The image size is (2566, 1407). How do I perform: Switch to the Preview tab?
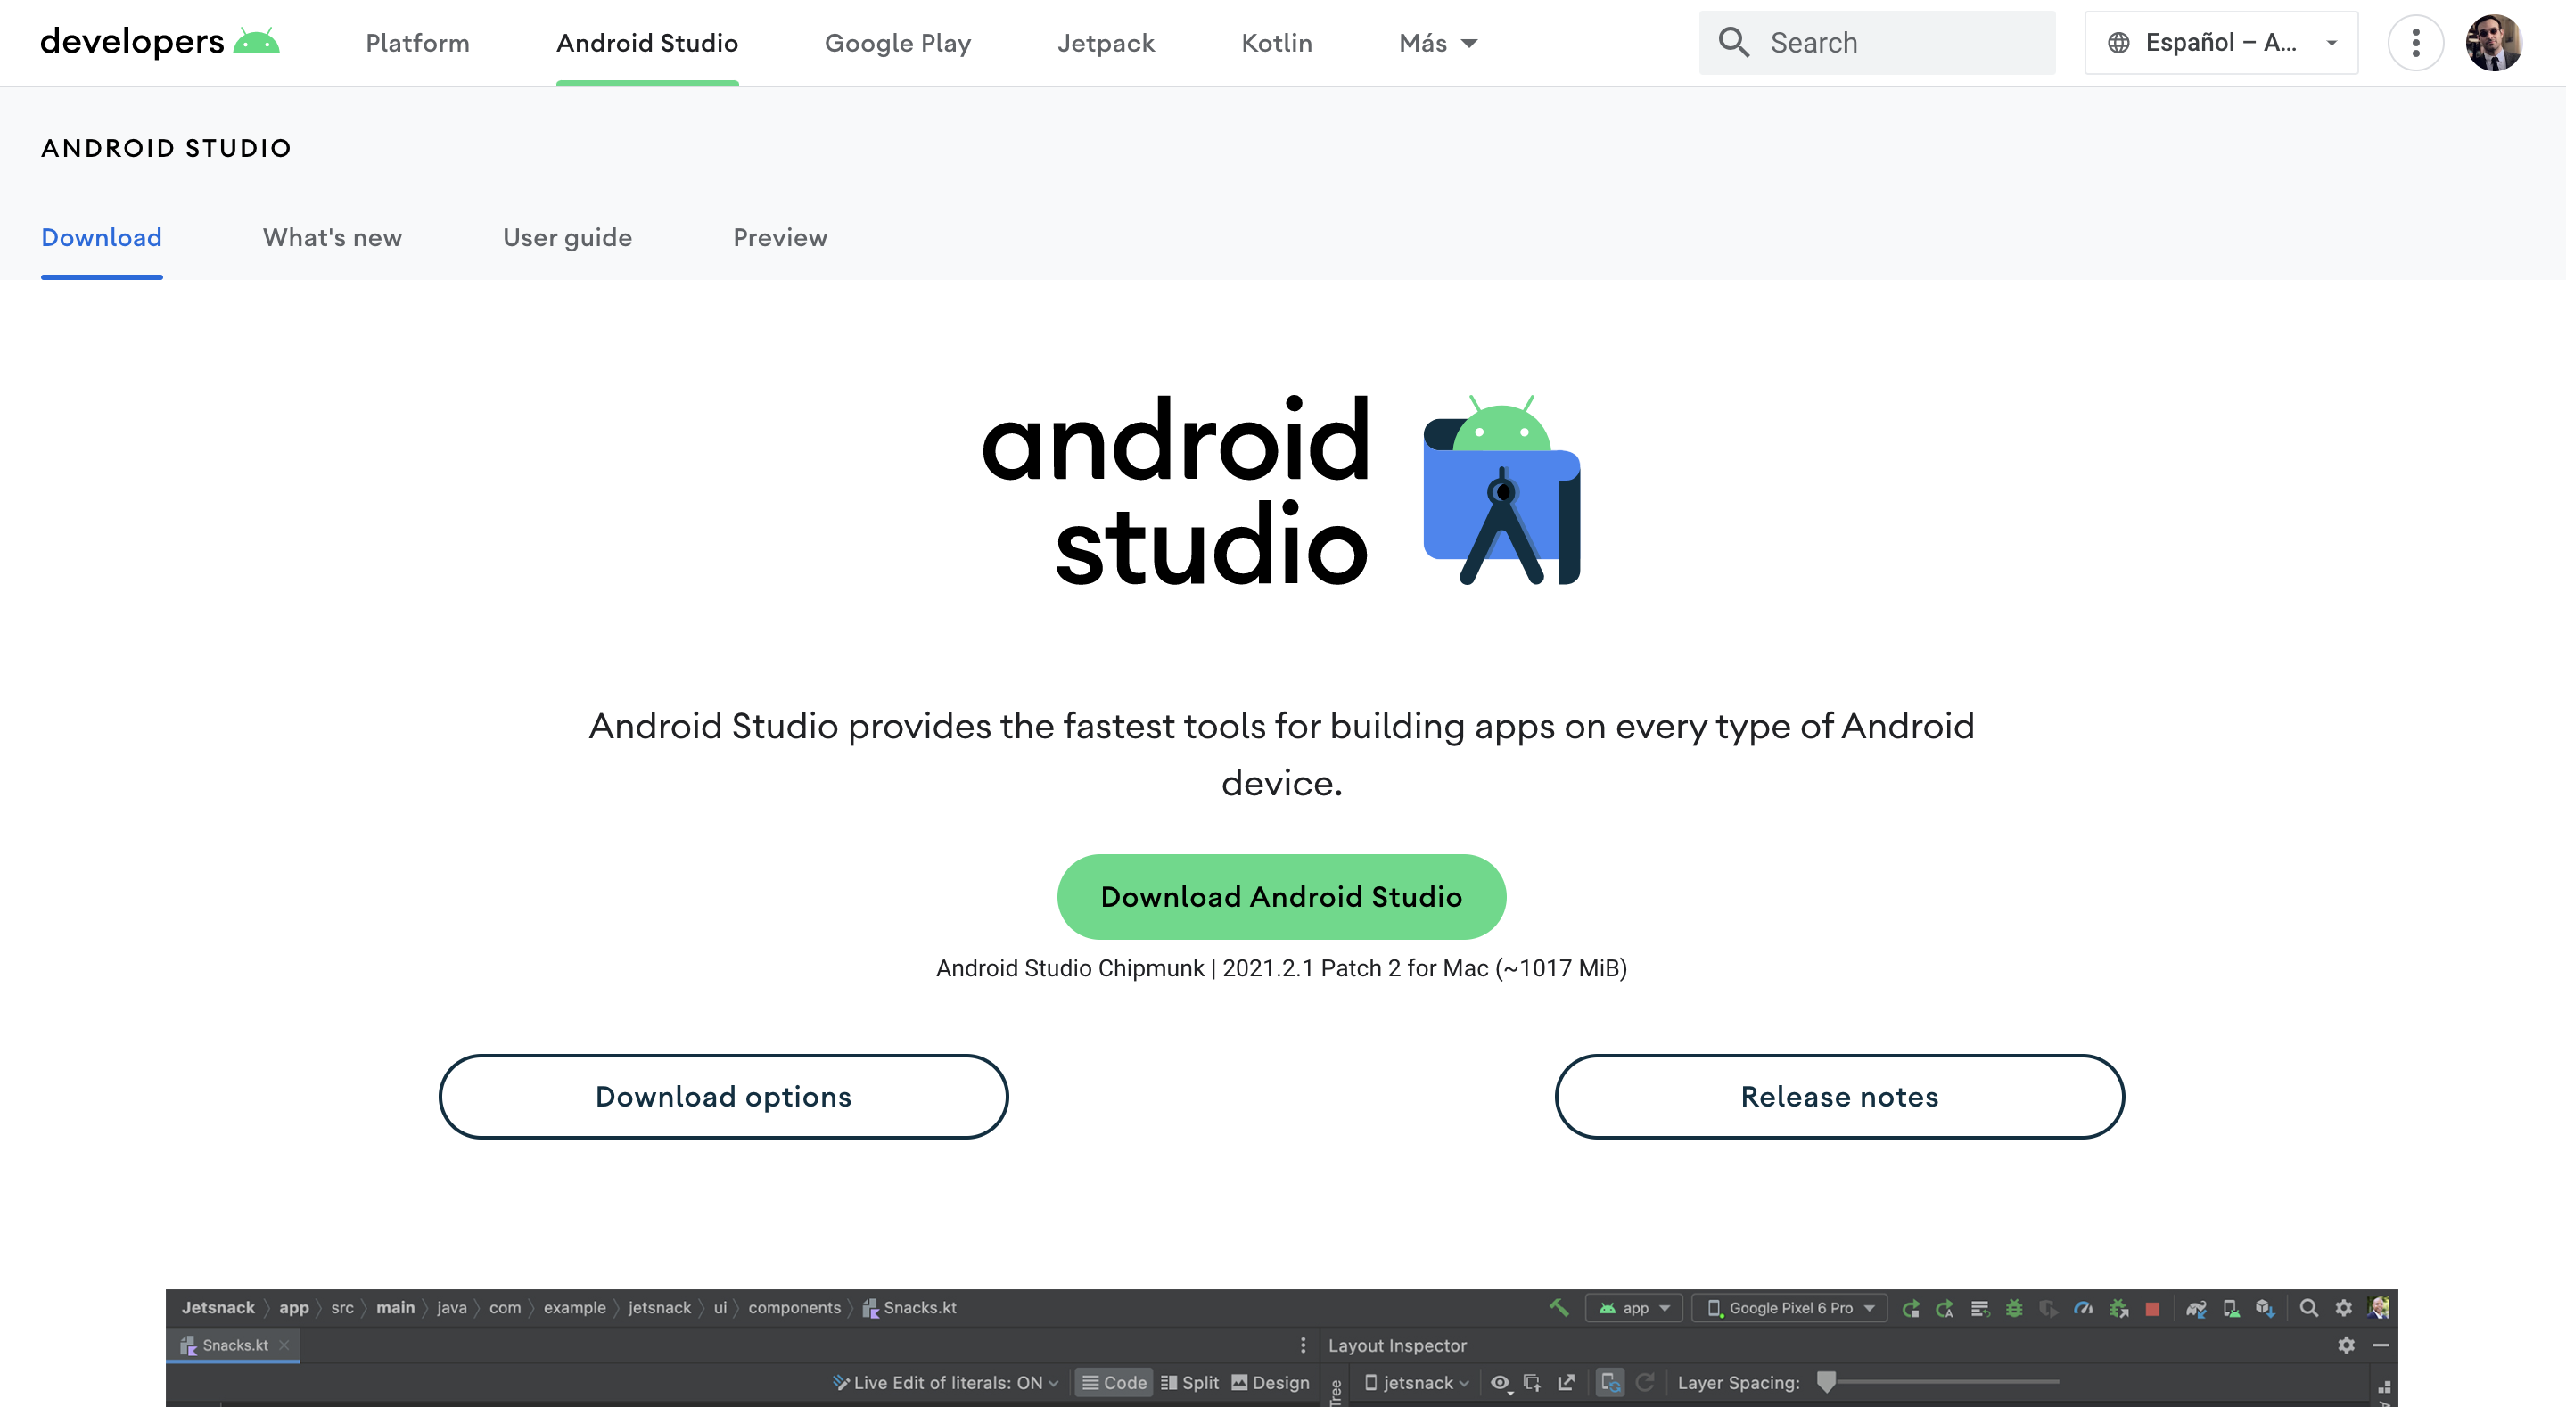[x=780, y=237]
